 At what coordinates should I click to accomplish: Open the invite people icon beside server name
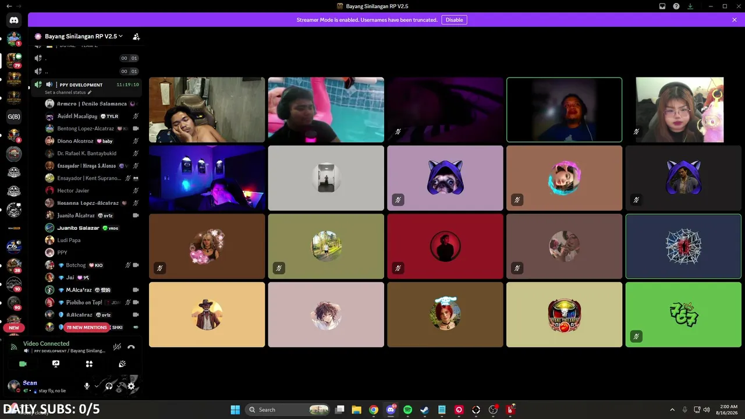[x=136, y=36]
